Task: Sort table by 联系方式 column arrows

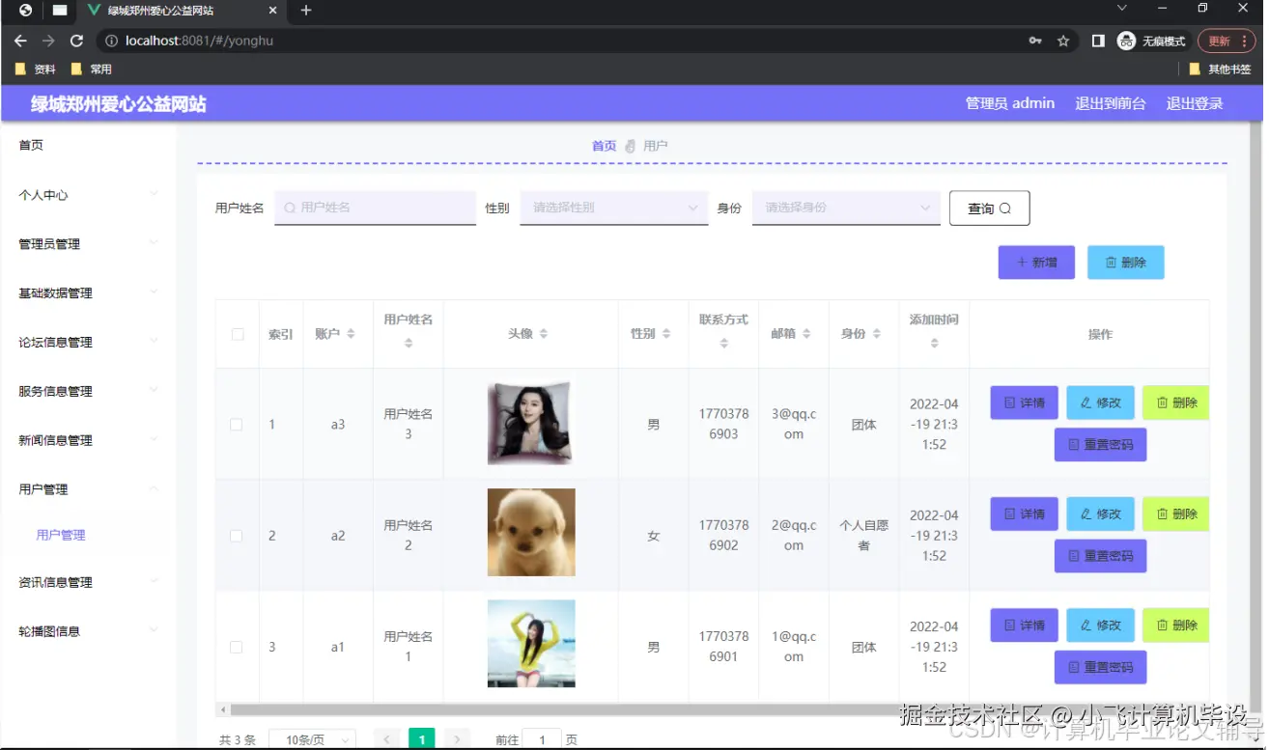Action: click(x=724, y=343)
